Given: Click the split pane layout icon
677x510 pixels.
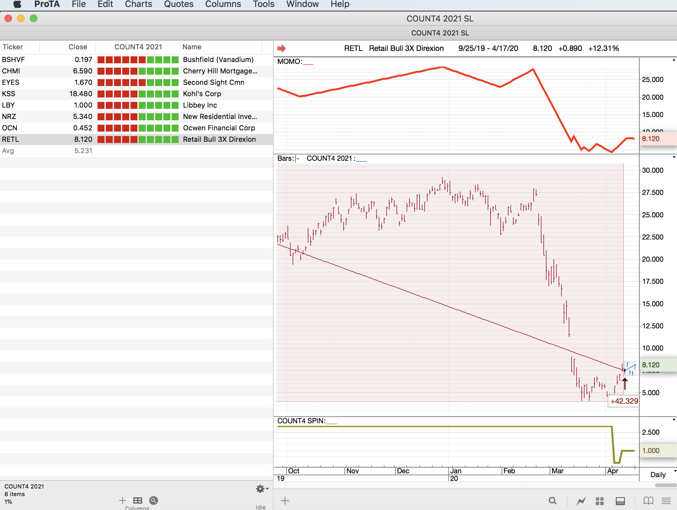Looking at the screenshot, I should point(620,501).
